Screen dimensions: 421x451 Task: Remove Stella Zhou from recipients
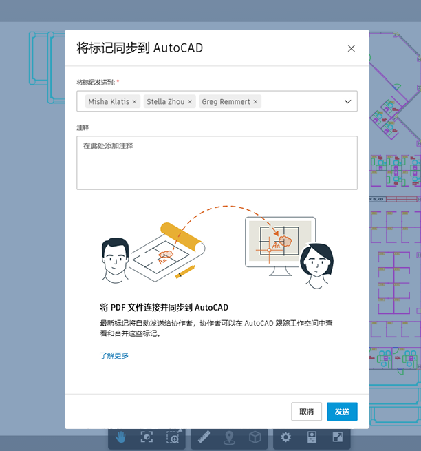(x=190, y=101)
